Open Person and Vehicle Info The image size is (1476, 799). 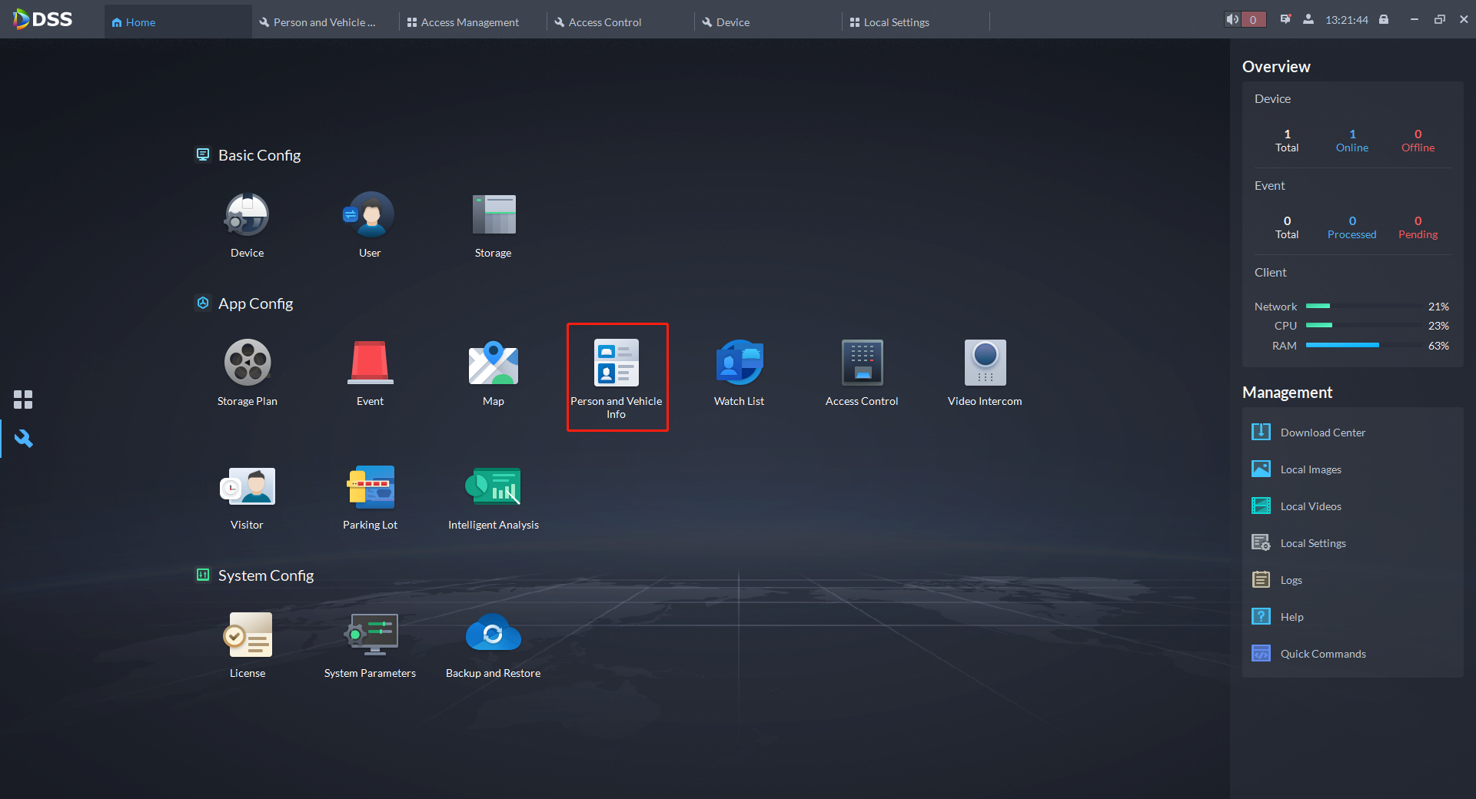click(x=617, y=365)
